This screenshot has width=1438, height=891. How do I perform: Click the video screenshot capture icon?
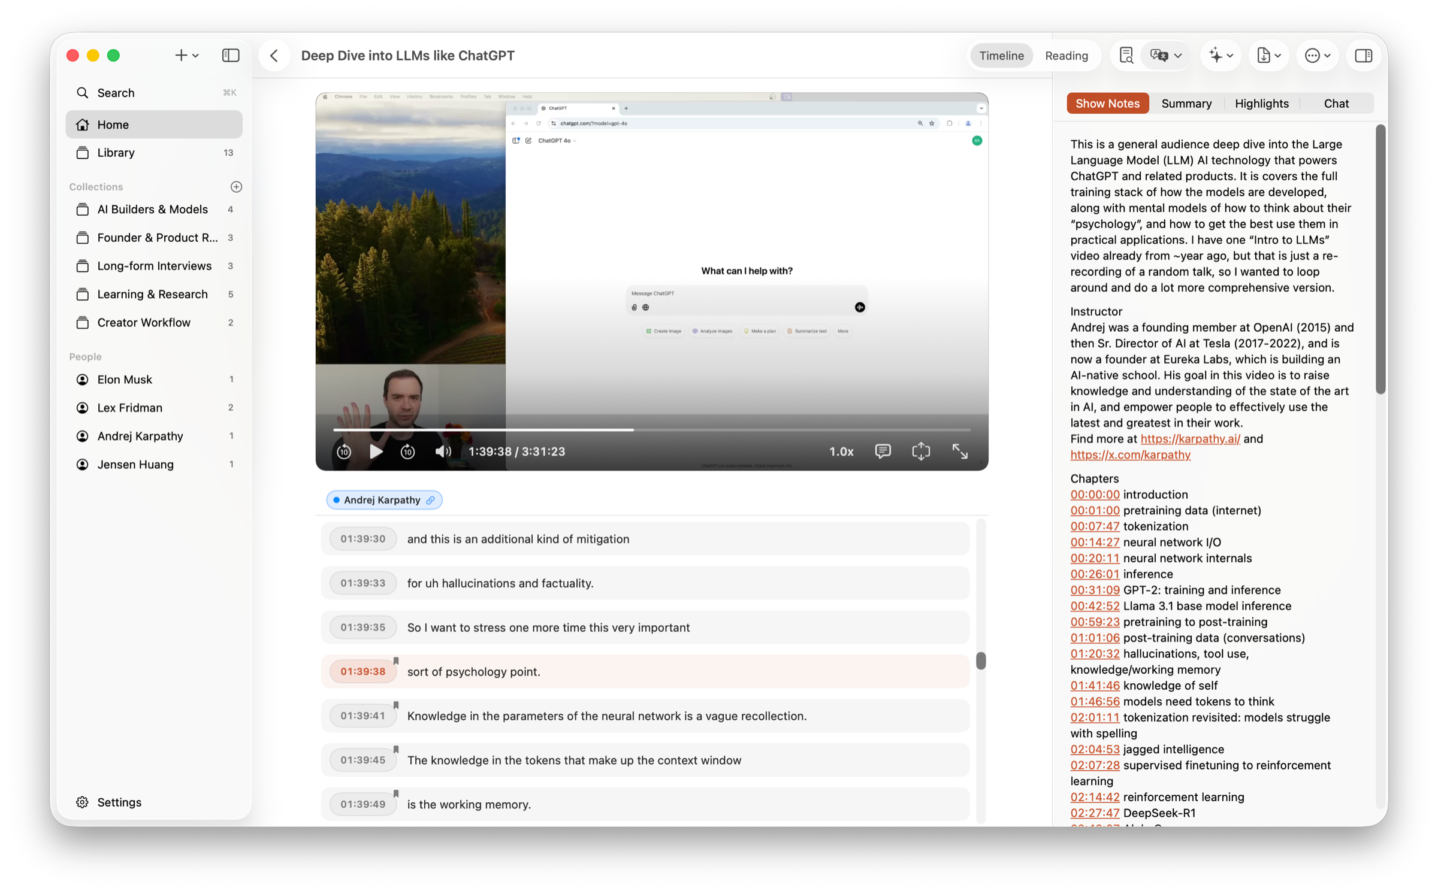click(x=921, y=451)
